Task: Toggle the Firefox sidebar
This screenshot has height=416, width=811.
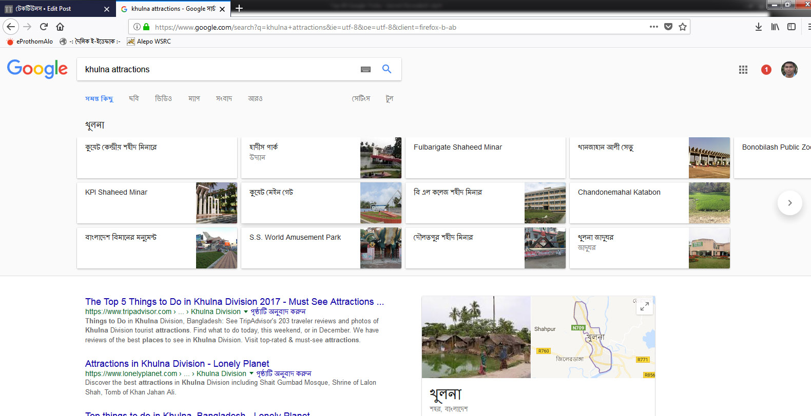Action: click(x=791, y=27)
